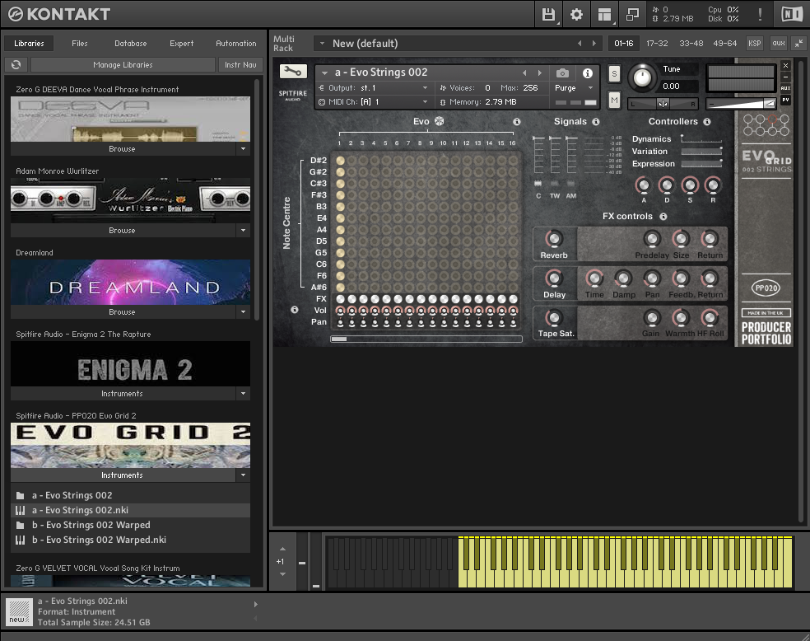This screenshot has width=810, height=641.
Task: Click the info icon beside Vol row
Action: (295, 310)
